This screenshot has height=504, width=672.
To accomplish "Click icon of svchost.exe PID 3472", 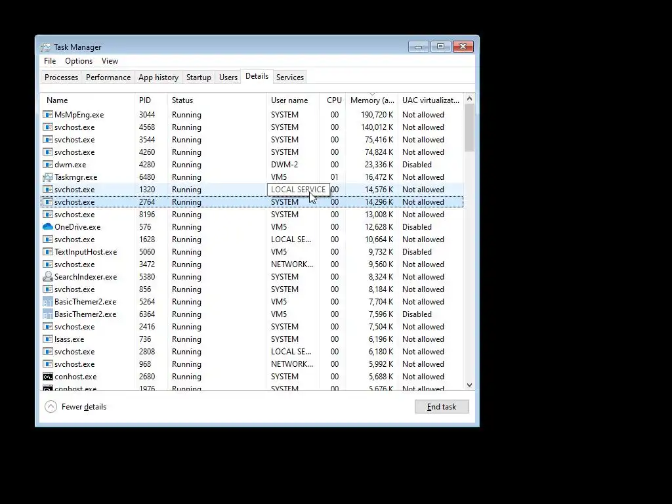I will coord(47,264).
